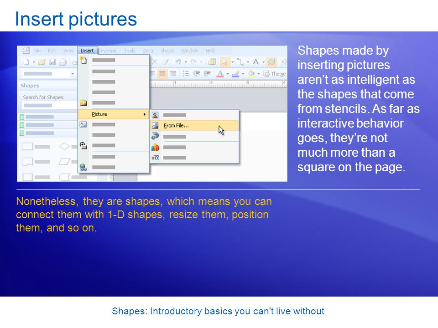Screen dimensions: 438x328
Task: Click the square-root equation icon in submenu
Action: [x=155, y=158]
